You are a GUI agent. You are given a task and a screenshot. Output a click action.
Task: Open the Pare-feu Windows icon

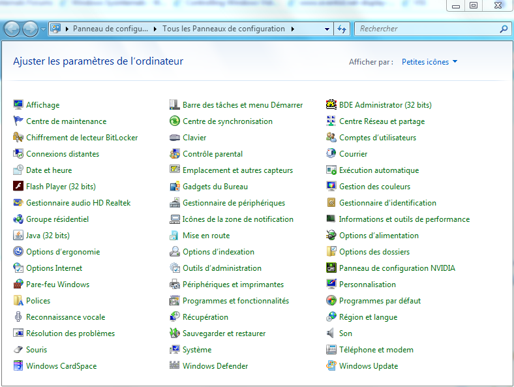pyautogui.click(x=18, y=285)
